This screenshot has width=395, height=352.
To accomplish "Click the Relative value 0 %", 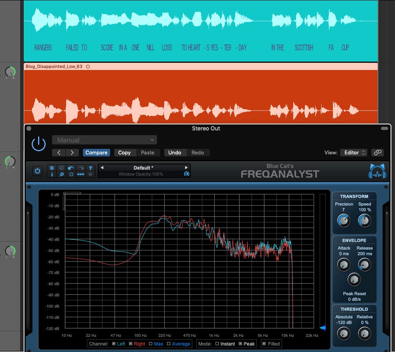I will pyautogui.click(x=364, y=322).
